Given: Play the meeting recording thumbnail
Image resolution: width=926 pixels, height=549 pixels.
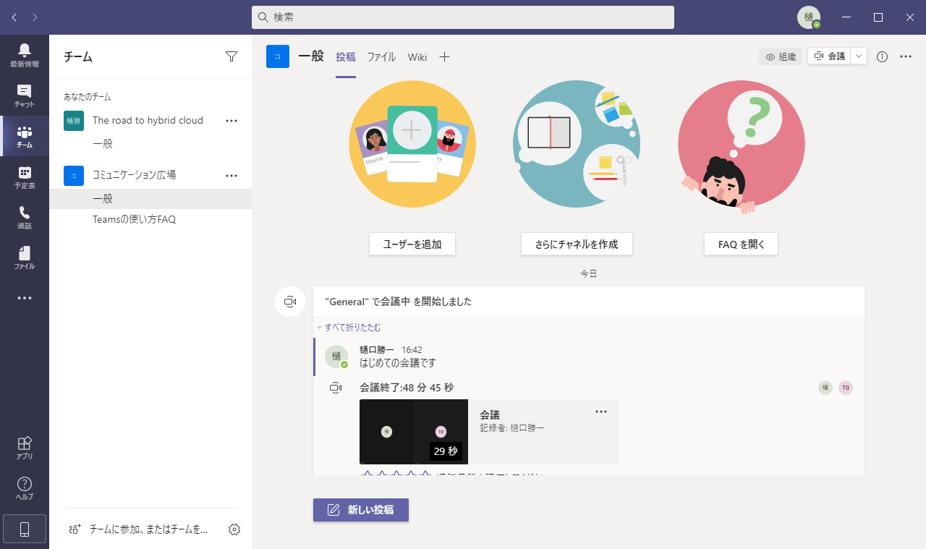Looking at the screenshot, I should pos(414,432).
